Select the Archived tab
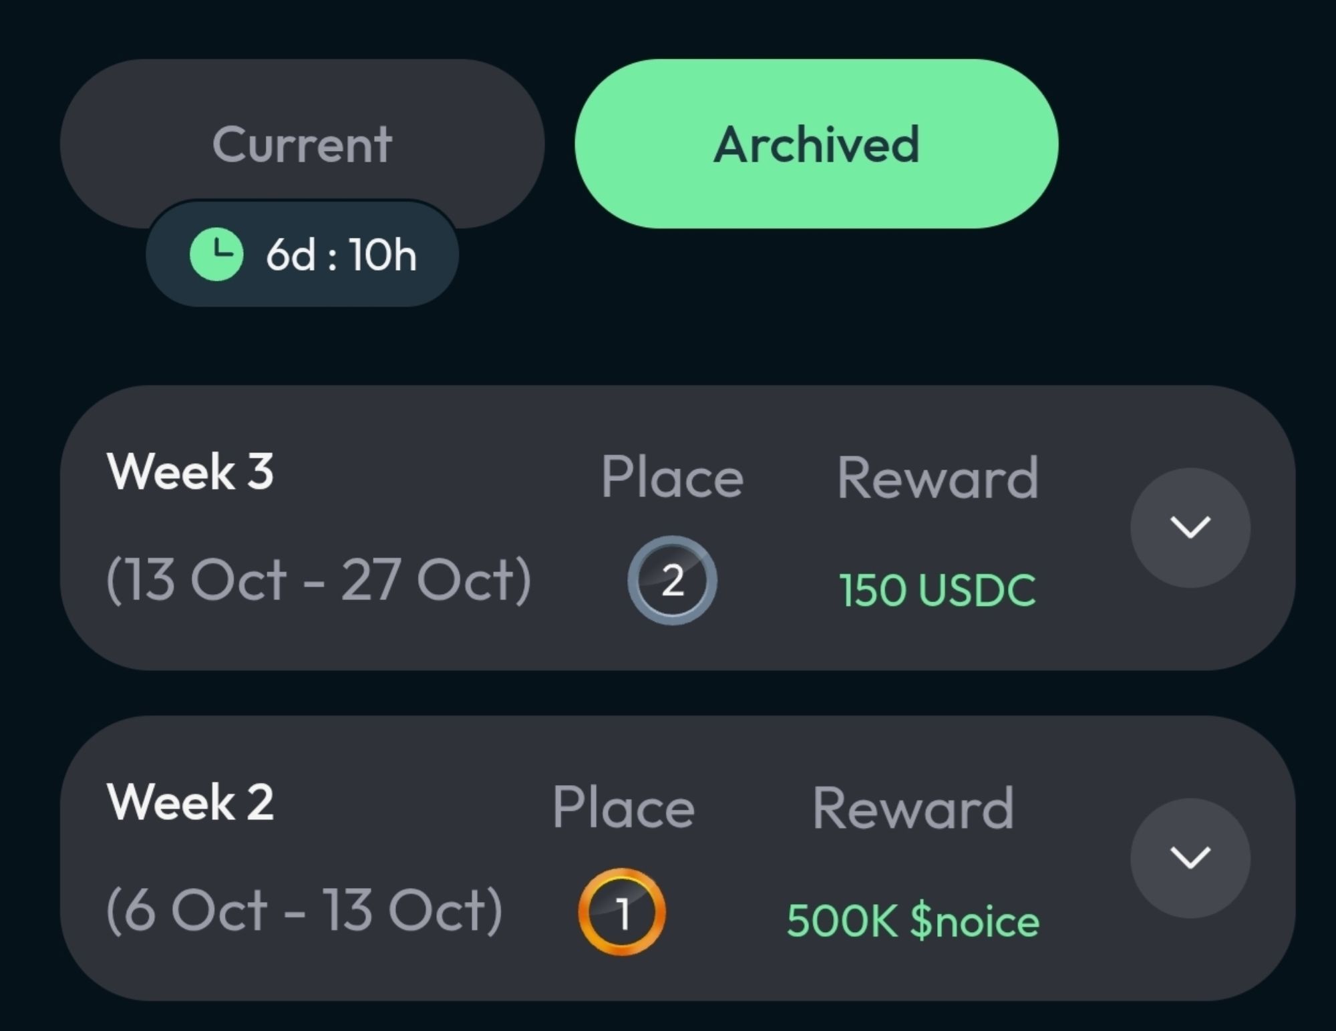This screenshot has height=1031, width=1336. coord(816,144)
